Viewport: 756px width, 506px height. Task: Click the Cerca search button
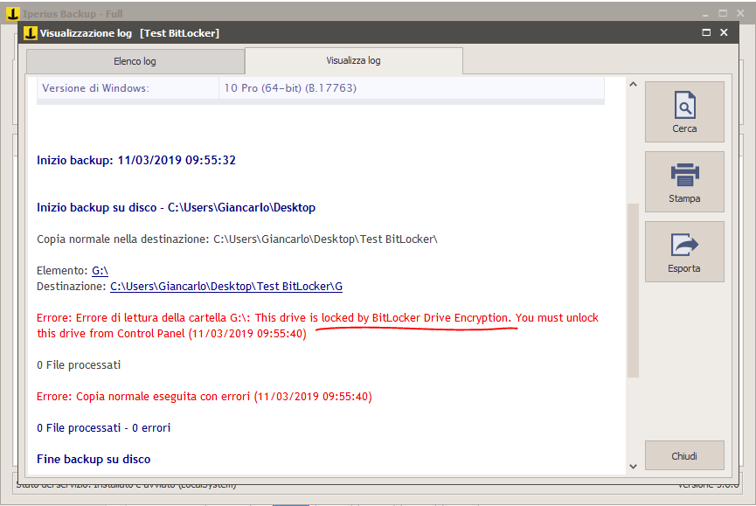pos(684,112)
